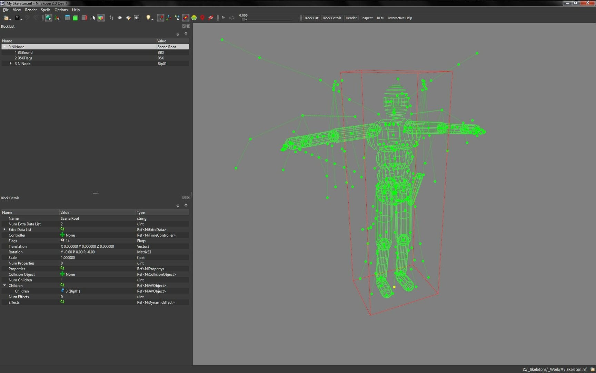This screenshot has height=373, width=596.
Task: Click the light bulb lighting icon
Action: tap(148, 18)
